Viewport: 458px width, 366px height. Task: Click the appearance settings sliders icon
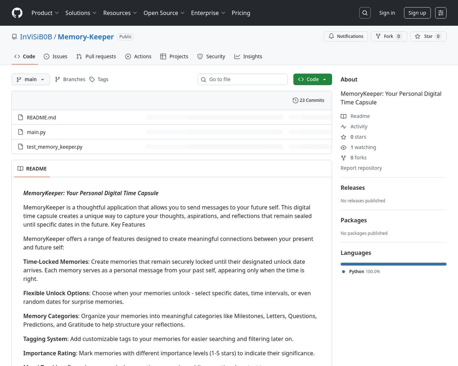tap(441, 13)
